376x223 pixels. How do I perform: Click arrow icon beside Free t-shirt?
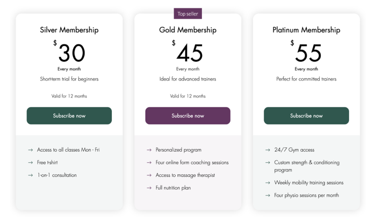(x=31, y=162)
